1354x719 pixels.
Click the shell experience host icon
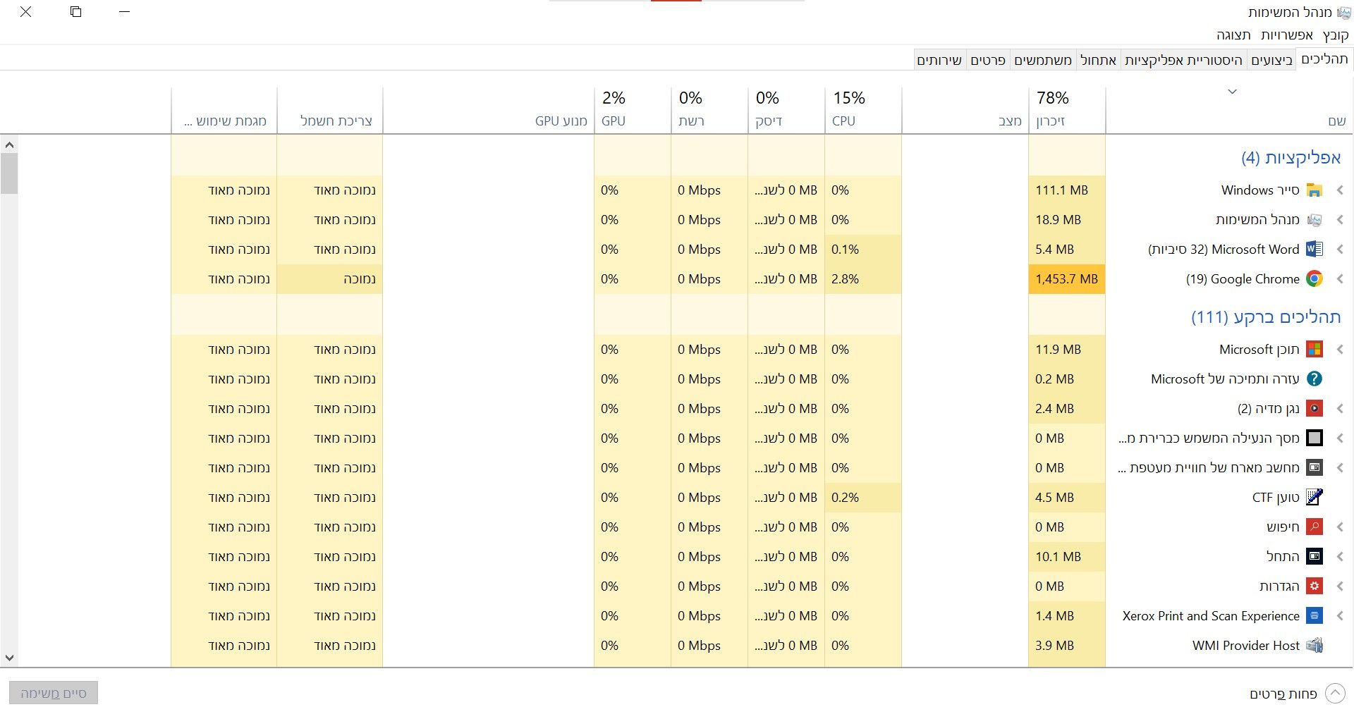pyautogui.click(x=1314, y=468)
